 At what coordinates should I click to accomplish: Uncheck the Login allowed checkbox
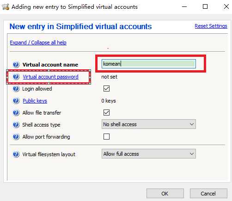[x=106, y=89]
